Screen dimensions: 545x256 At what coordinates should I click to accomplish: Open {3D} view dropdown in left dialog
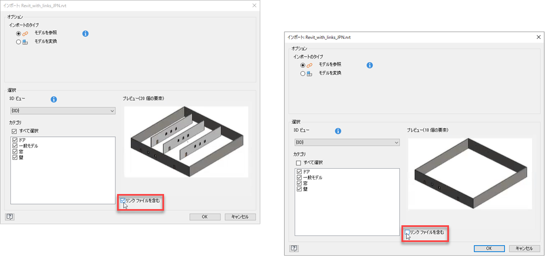click(x=63, y=110)
